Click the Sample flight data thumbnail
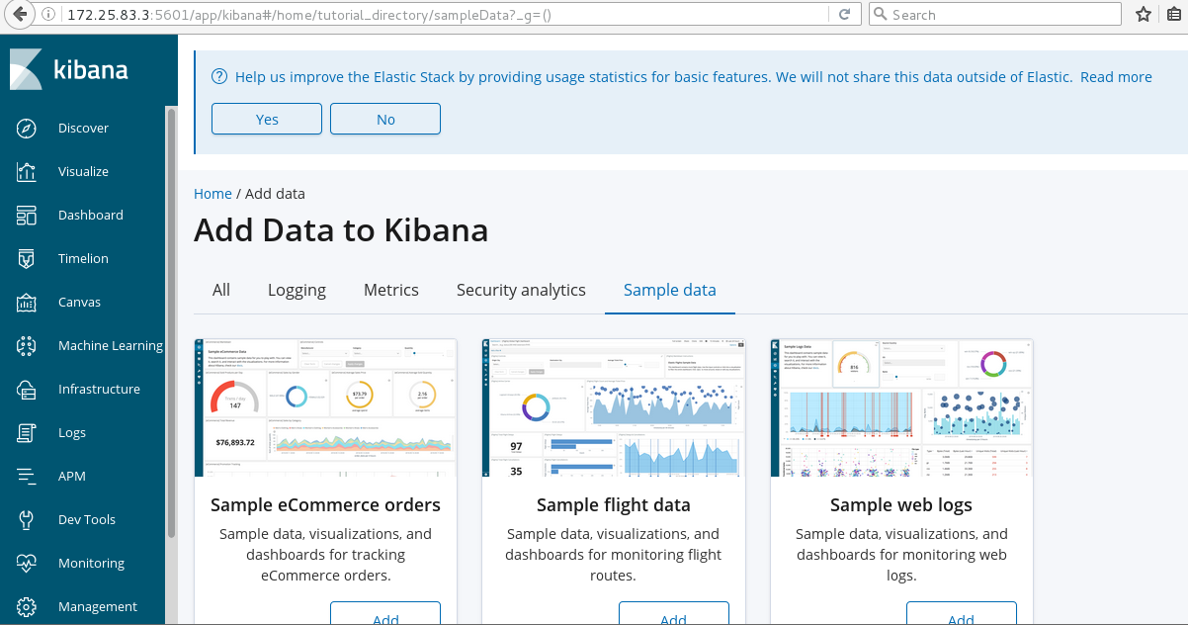 (614, 408)
